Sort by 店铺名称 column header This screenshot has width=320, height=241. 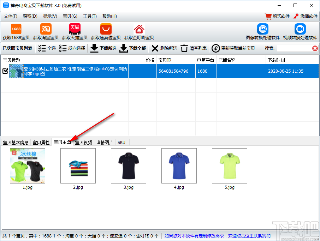pos(241,60)
